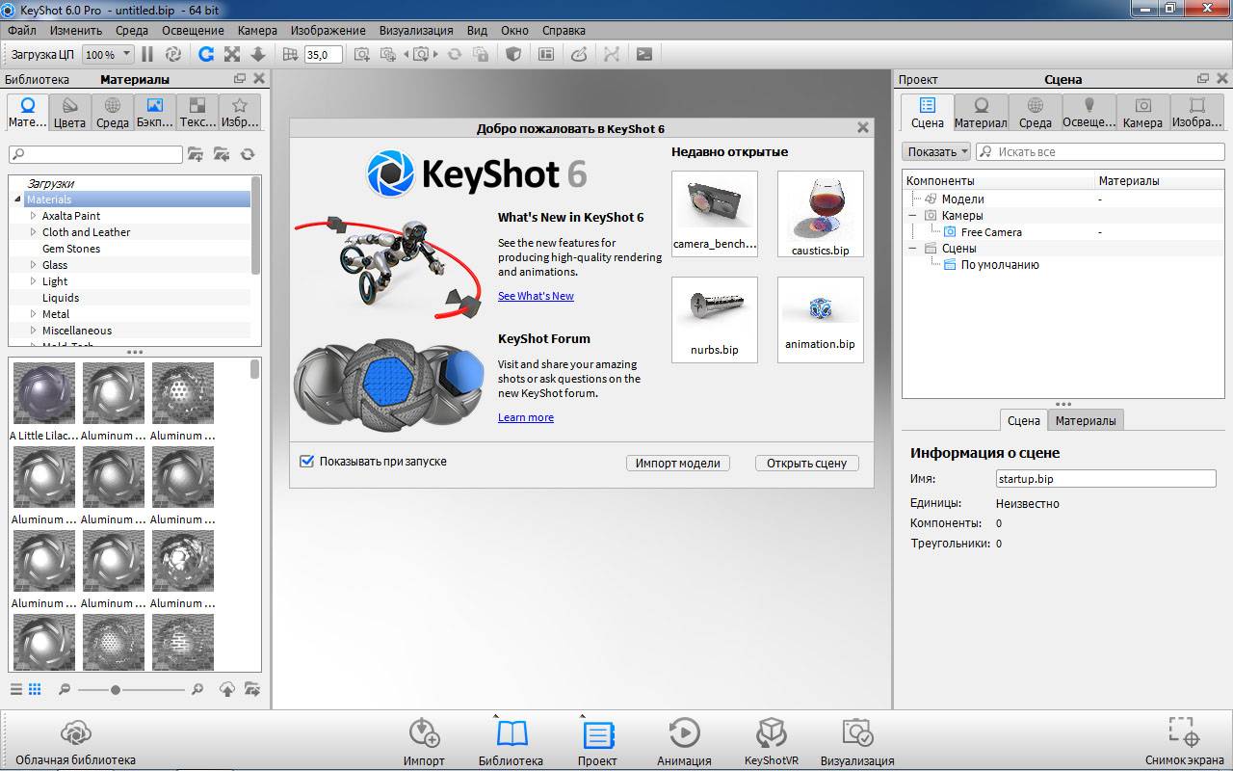
Task: Collapse the Materials tree node
Action: tap(17, 199)
